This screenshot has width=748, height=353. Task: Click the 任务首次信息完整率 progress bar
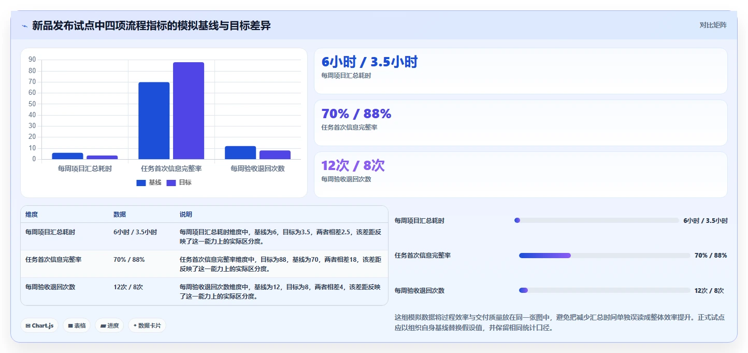(x=605, y=256)
